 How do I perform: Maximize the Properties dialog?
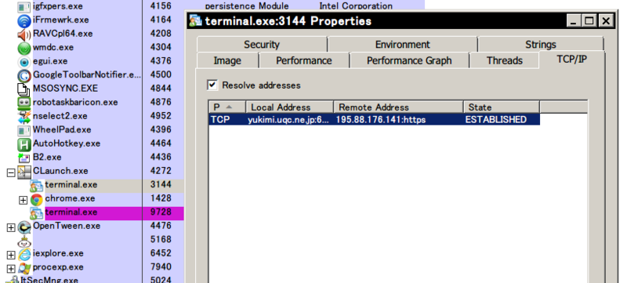pos(589,21)
